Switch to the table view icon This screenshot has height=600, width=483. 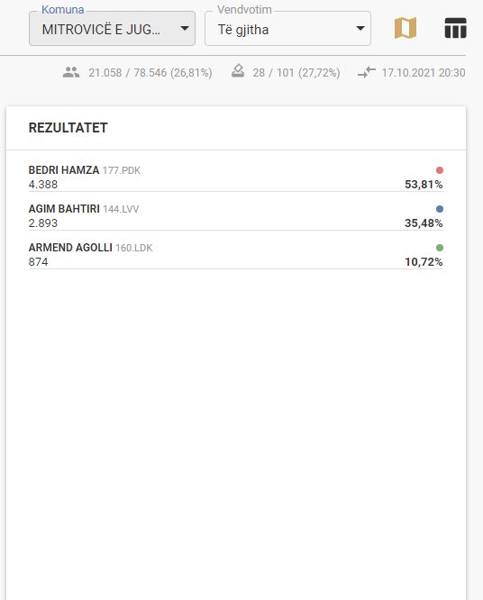(455, 28)
